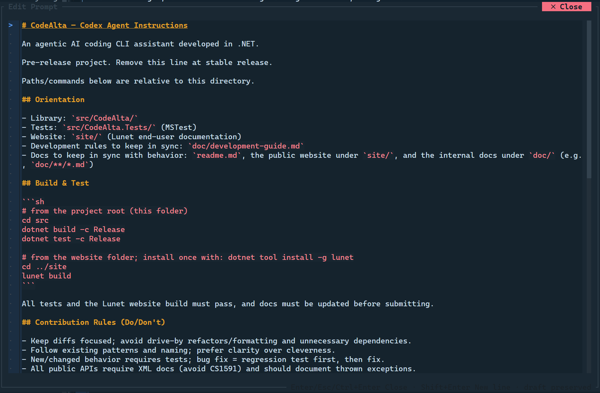Click the 'New/changed behavior requires tests' line
The image size is (600, 393).
[203, 359]
